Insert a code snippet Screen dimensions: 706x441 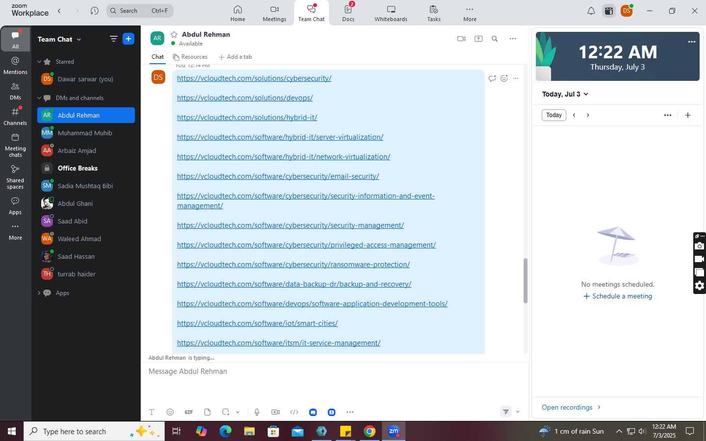click(294, 412)
